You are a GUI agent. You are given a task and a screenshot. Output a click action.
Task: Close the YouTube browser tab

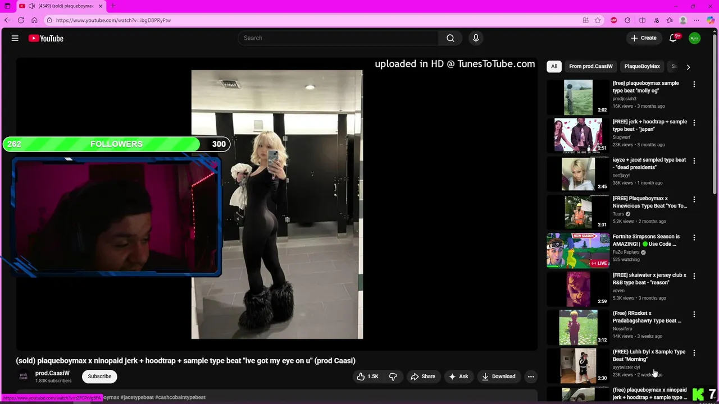[101, 6]
